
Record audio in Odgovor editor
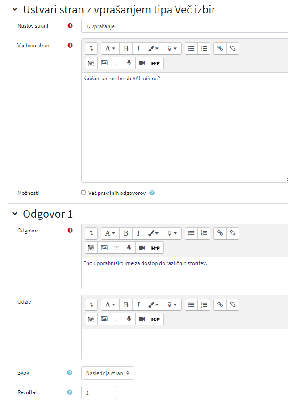[x=129, y=248]
